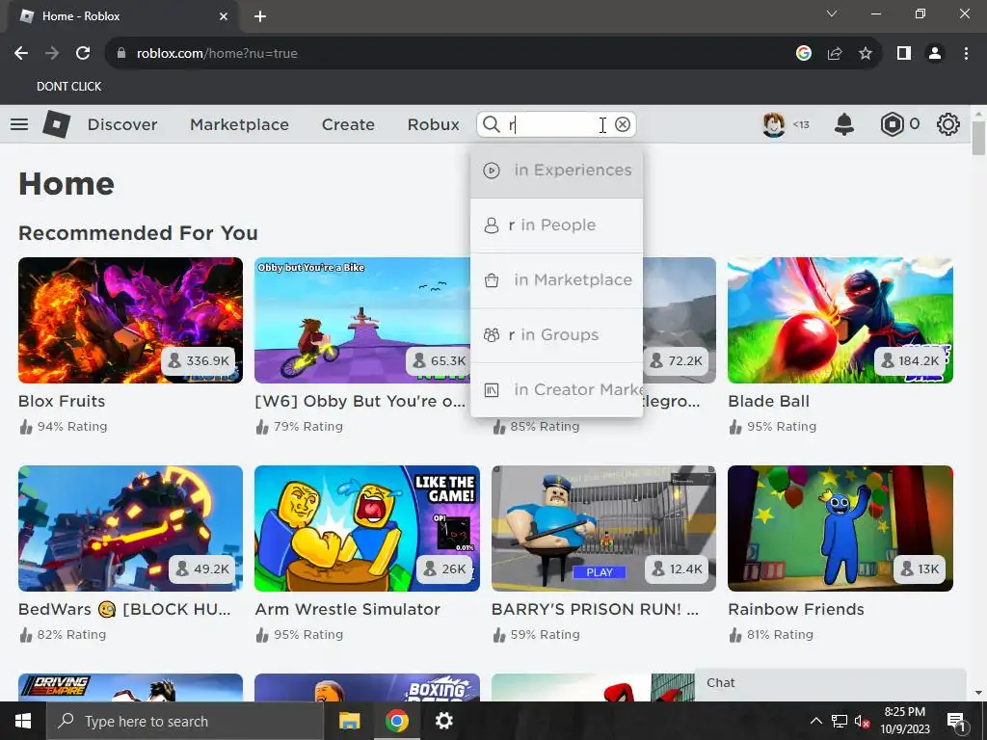
Task: Search 'r' in People
Action: pyautogui.click(x=556, y=225)
